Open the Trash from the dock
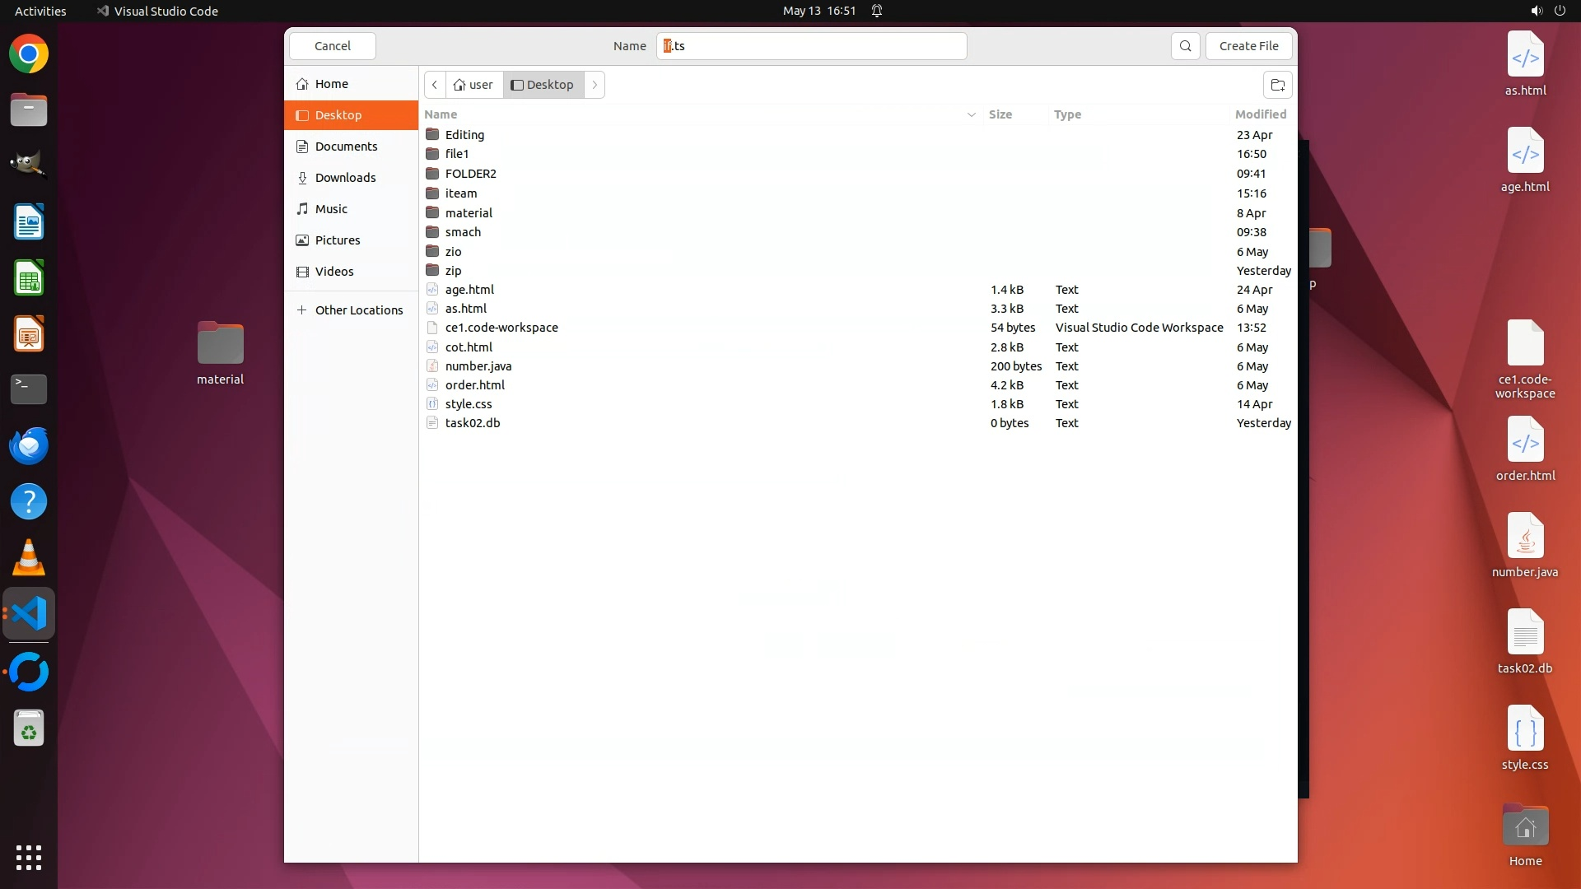Viewport: 1581px width, 889px height. click(29, 728)
